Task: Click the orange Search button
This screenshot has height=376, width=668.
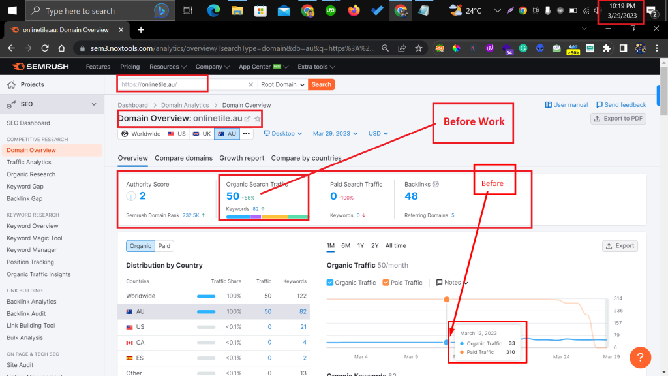Action: [321, 84]
